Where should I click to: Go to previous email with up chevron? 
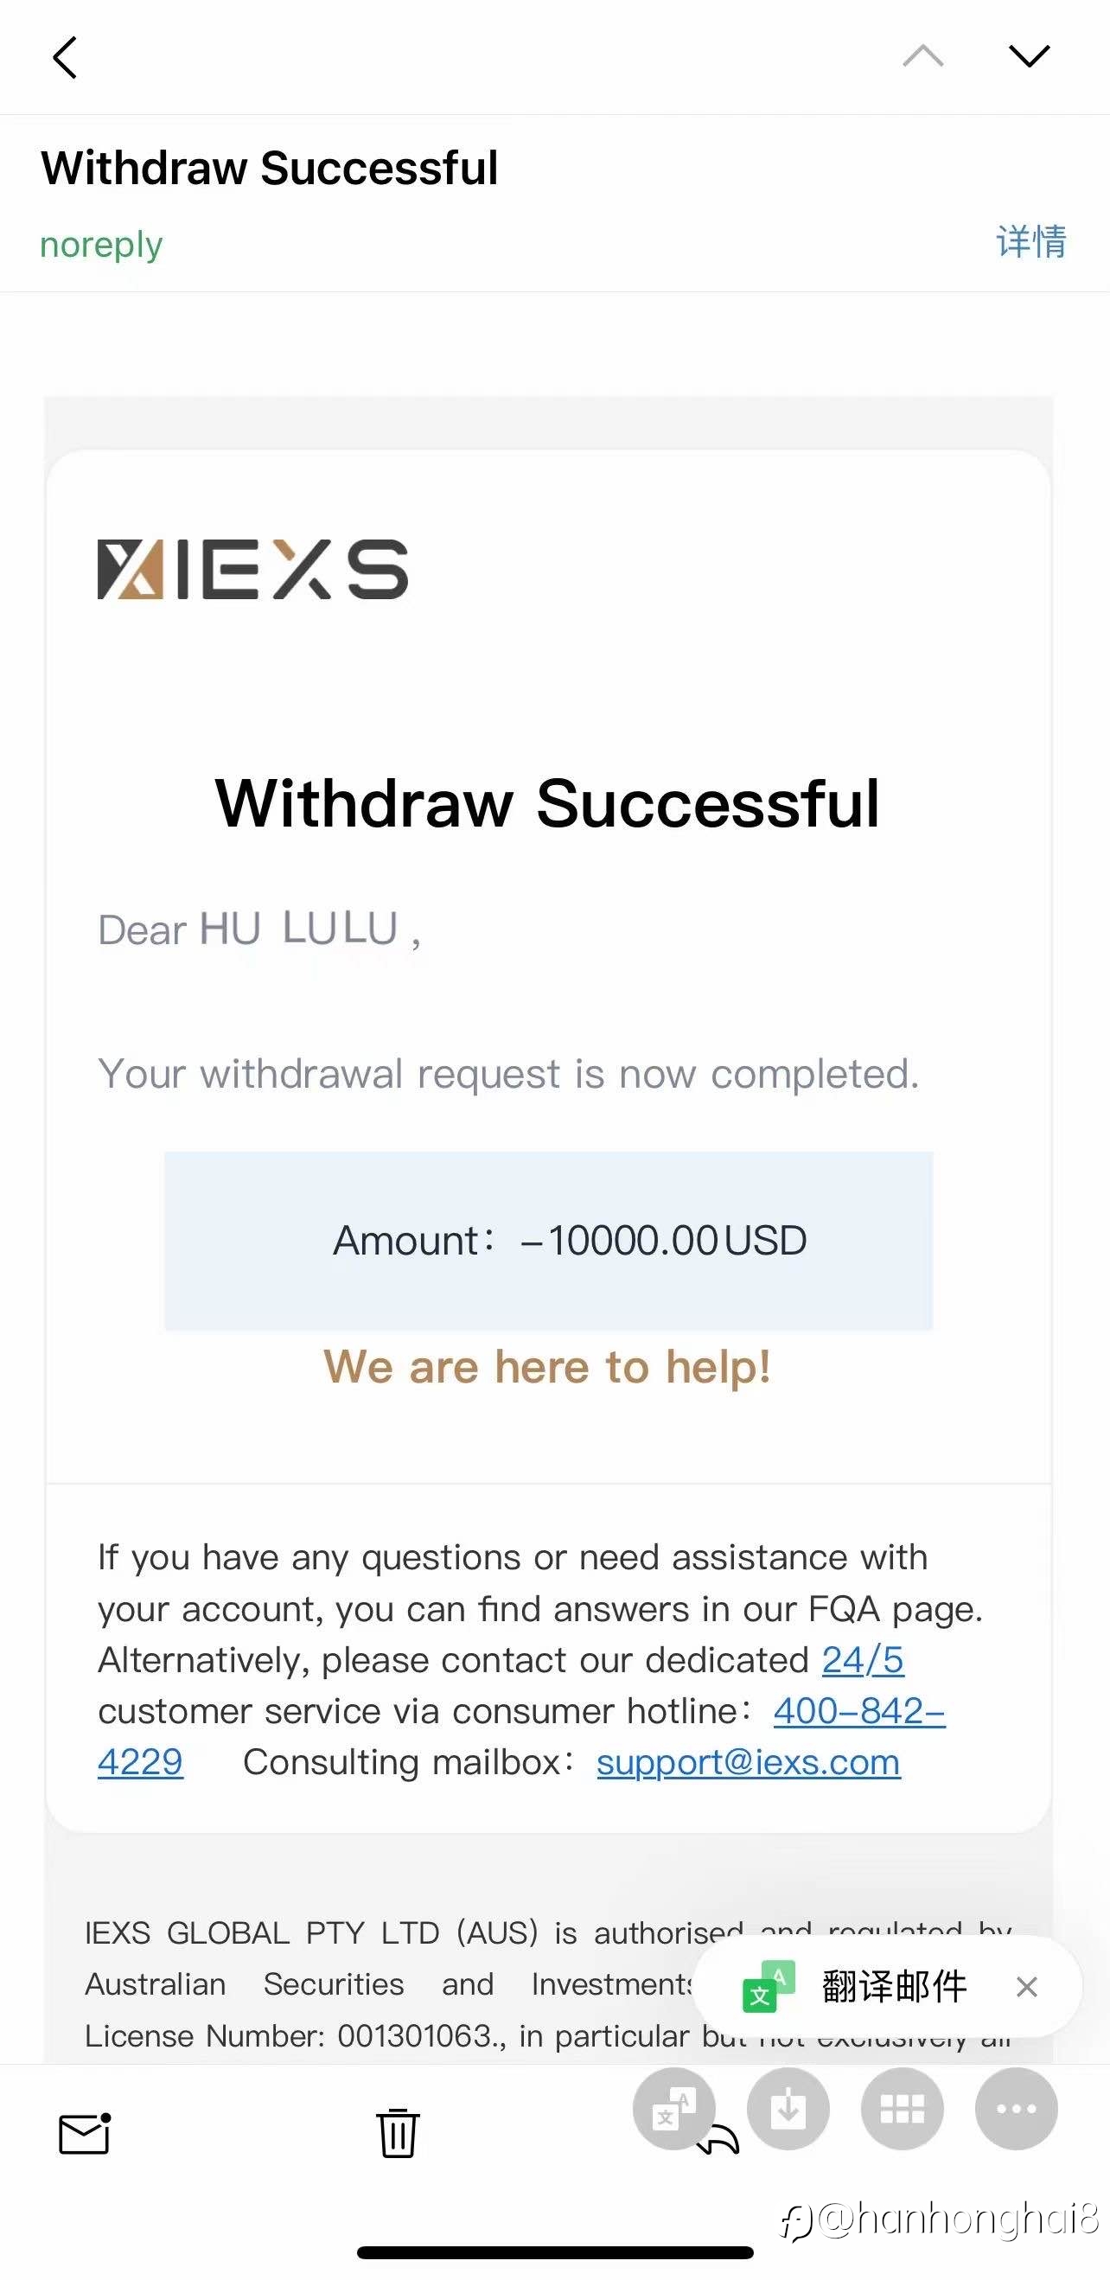click(922, 55)
